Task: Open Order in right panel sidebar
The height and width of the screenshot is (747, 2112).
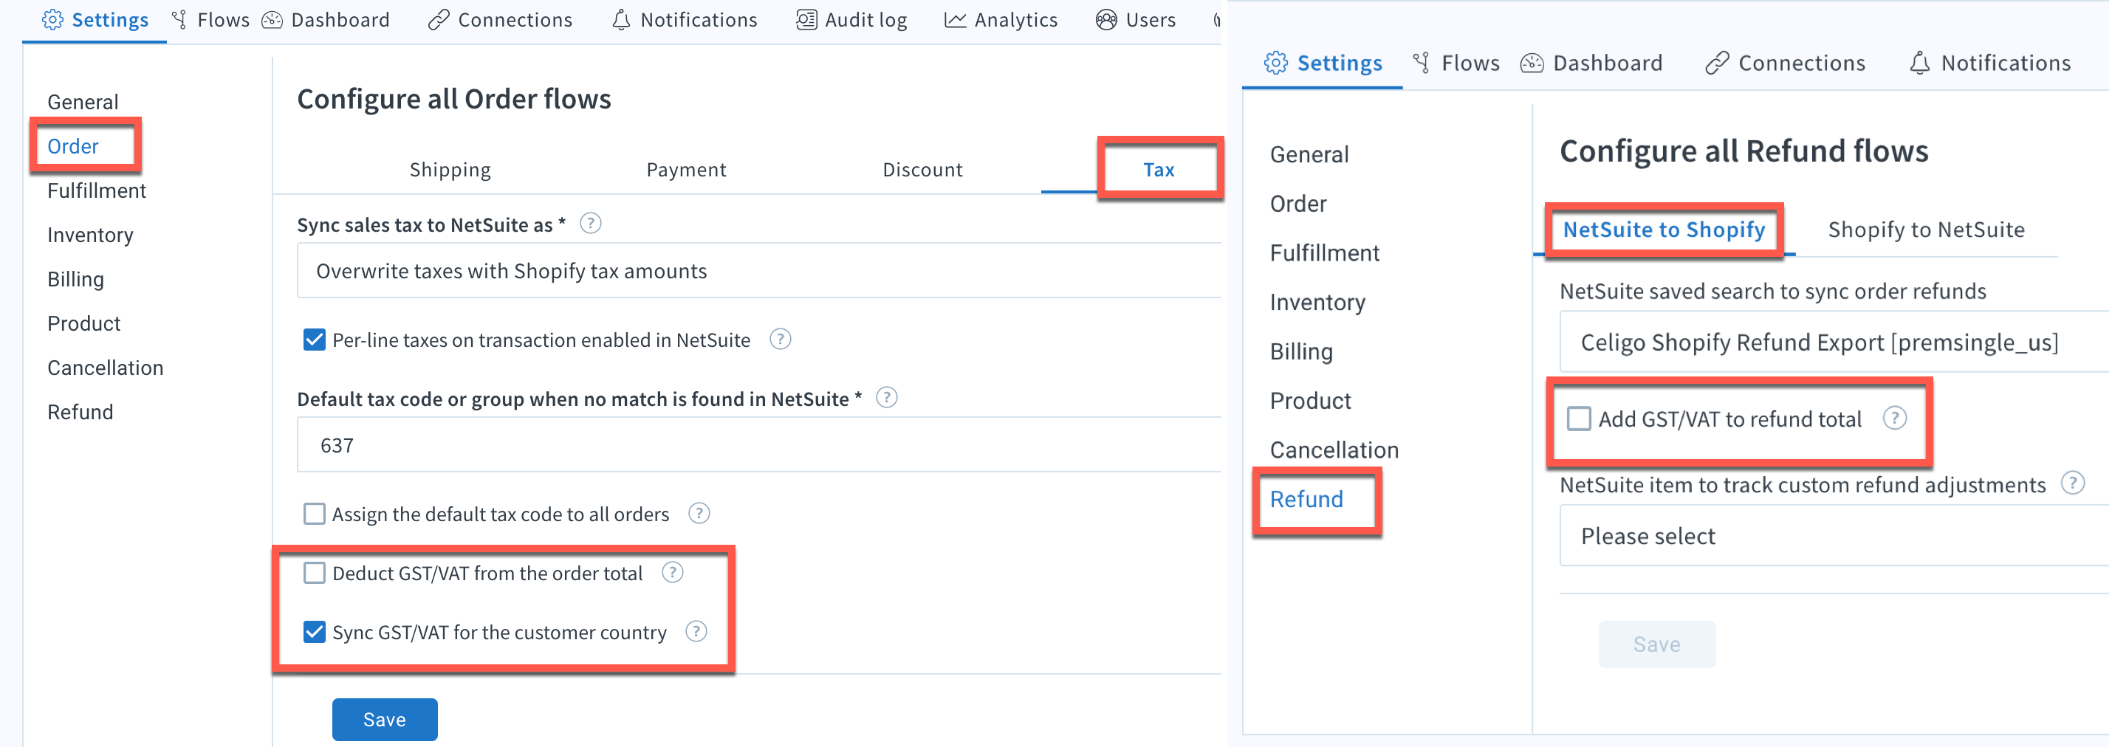Action: (x=1298, y=203)
